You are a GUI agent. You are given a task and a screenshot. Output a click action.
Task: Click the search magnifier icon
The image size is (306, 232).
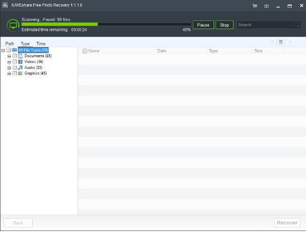pyautogui.click(x=297, y=25)
